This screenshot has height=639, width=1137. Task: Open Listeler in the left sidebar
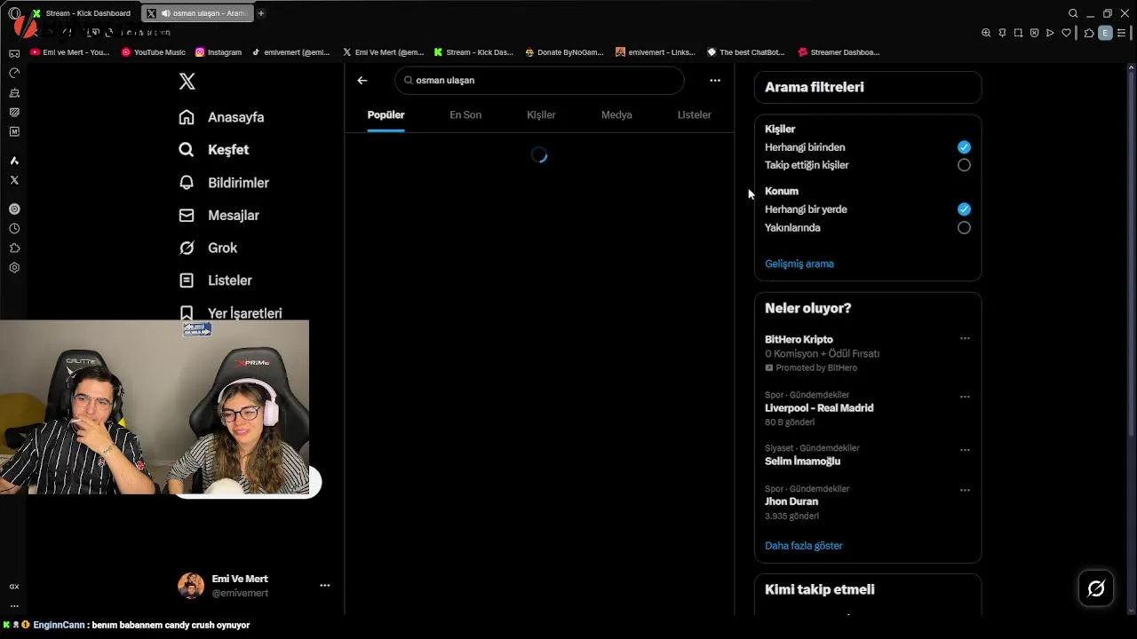pos(216,280)
